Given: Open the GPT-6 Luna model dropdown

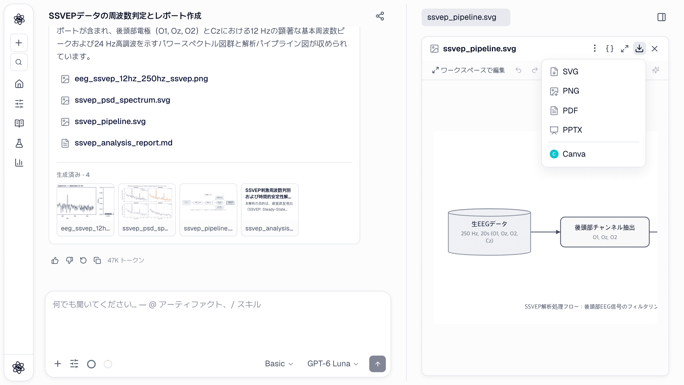Looking at the screenshot, I should pos(333,364).
